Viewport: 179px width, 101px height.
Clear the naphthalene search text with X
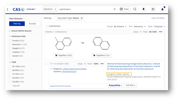tap(114, 9)
